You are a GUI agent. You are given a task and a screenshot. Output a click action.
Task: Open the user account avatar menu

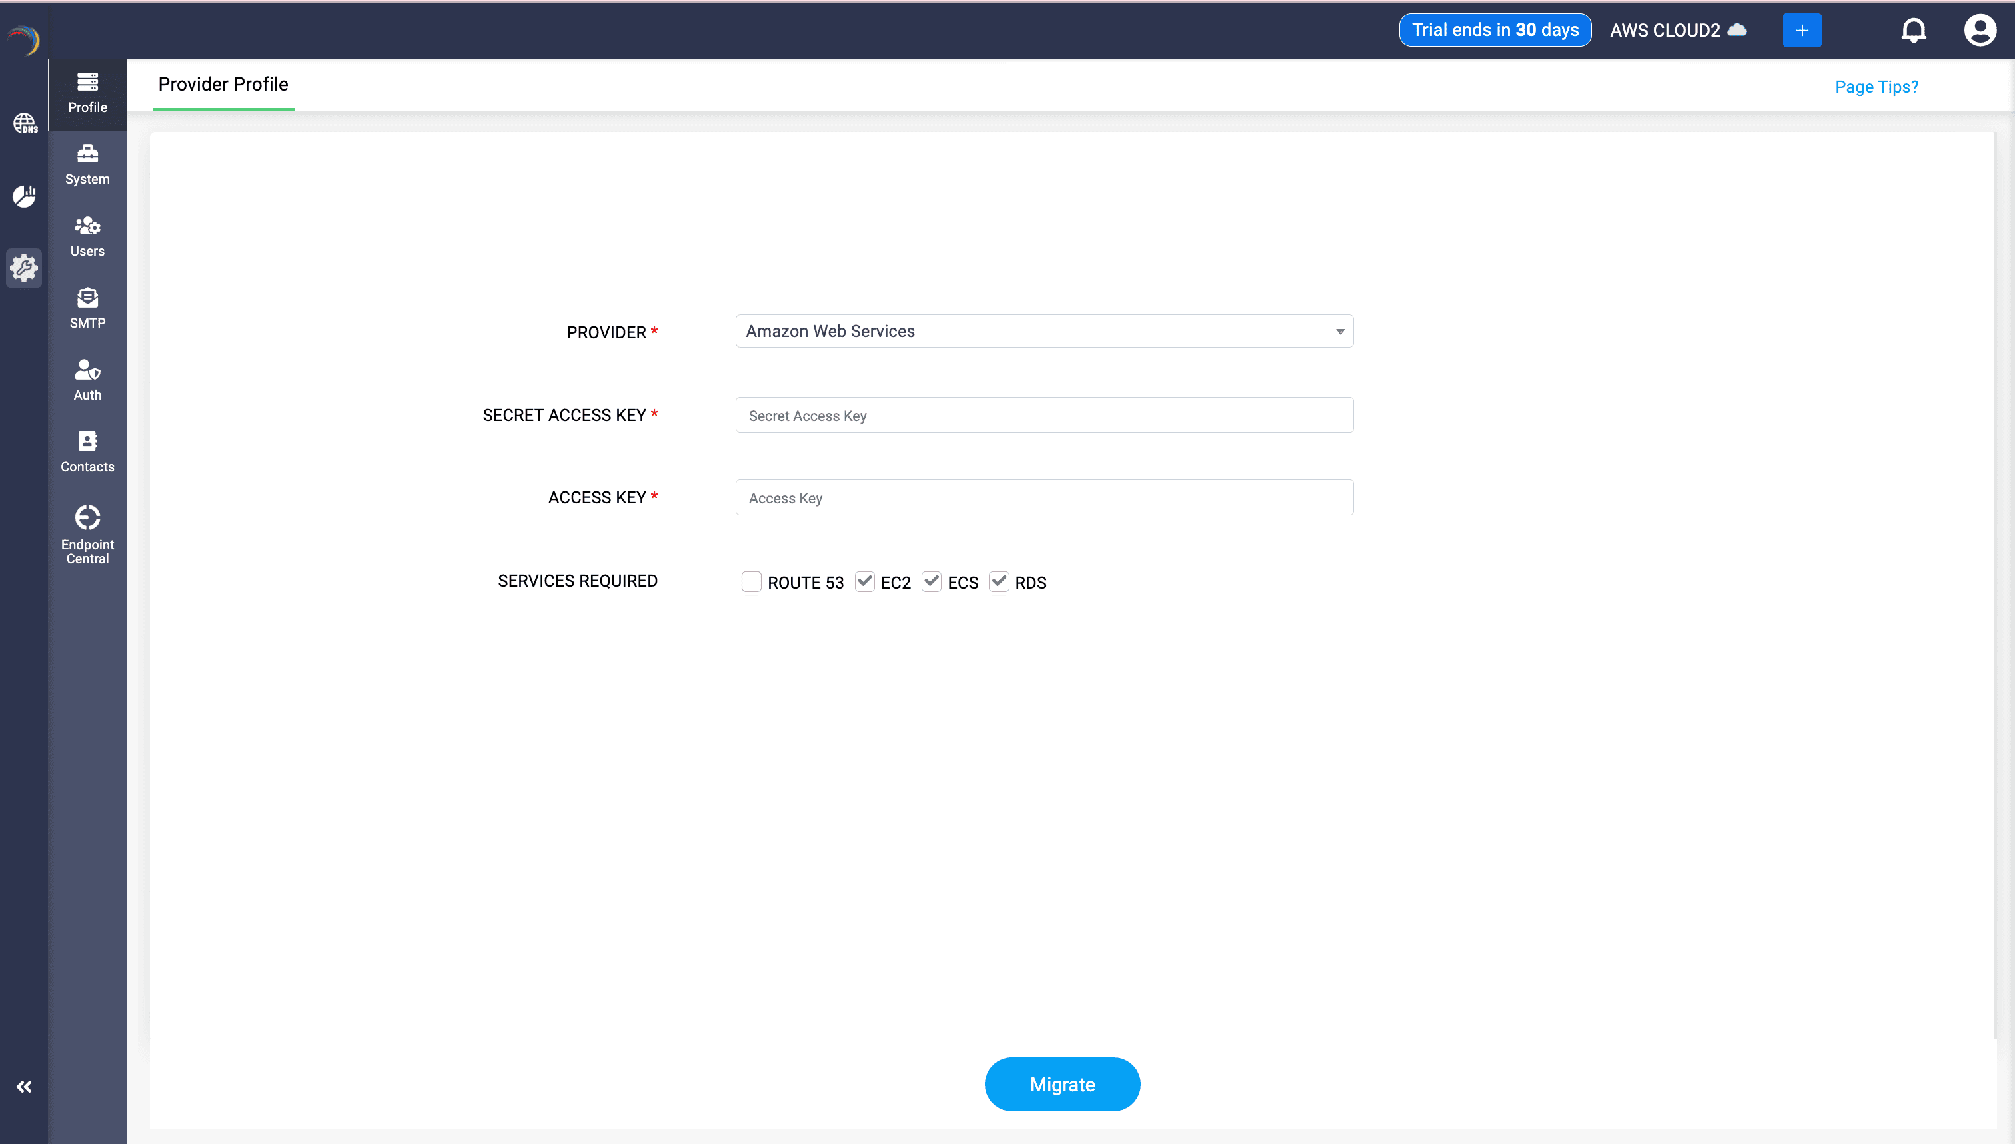(1980, 30)
